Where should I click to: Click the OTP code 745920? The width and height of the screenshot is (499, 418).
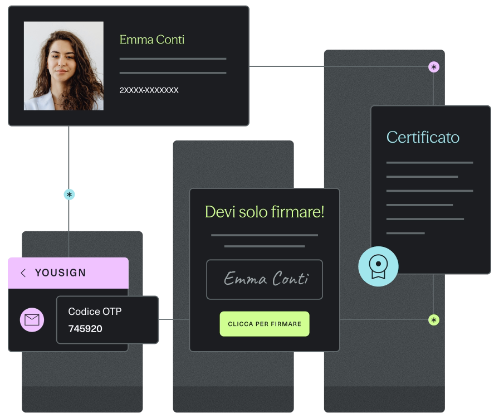click(85, 329)
